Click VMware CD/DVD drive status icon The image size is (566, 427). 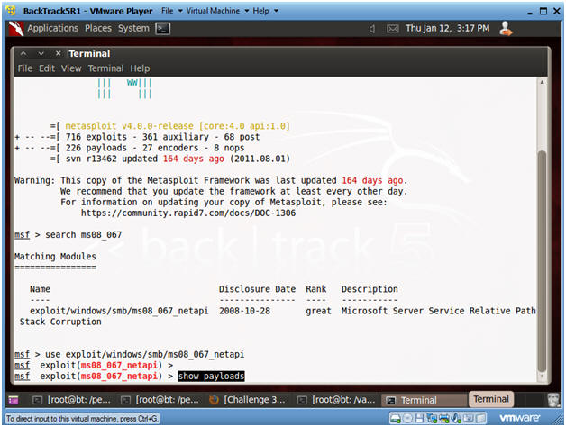(407, 418)
